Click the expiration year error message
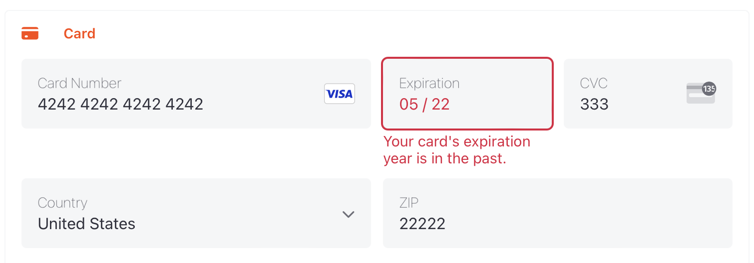The image size is (754, 263). [x=457, y=150]
